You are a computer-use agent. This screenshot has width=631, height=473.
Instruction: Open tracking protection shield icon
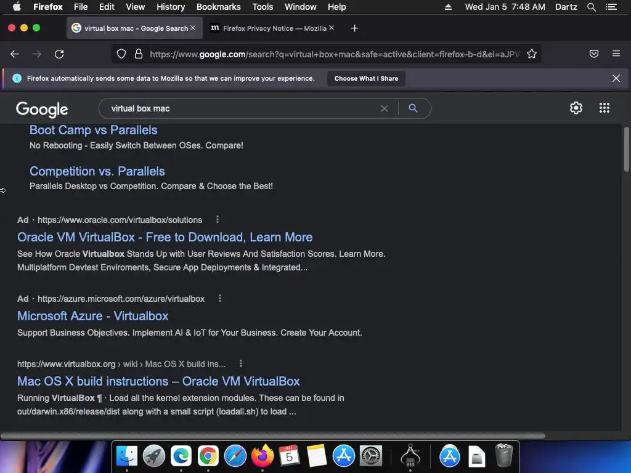[x=121, y=54]
